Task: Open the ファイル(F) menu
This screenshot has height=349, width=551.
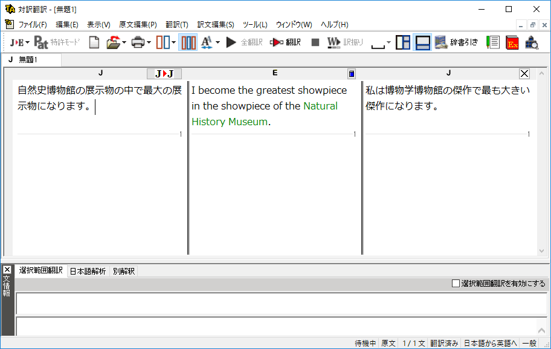Action: click(x=33, y=25)
